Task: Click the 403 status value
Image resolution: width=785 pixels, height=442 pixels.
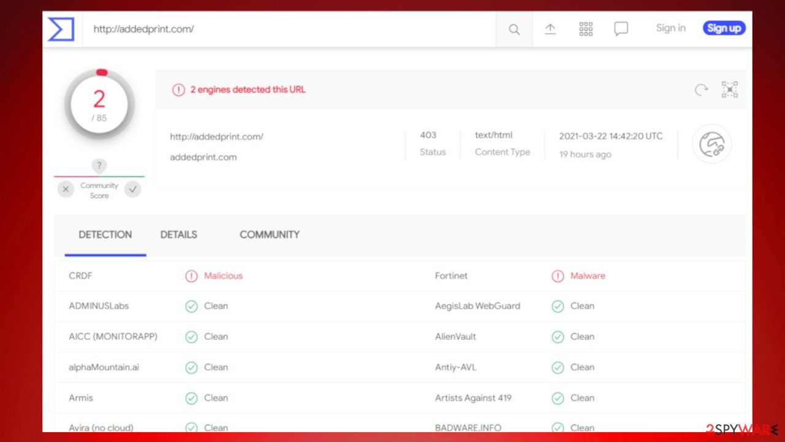Action: (428, 135)
